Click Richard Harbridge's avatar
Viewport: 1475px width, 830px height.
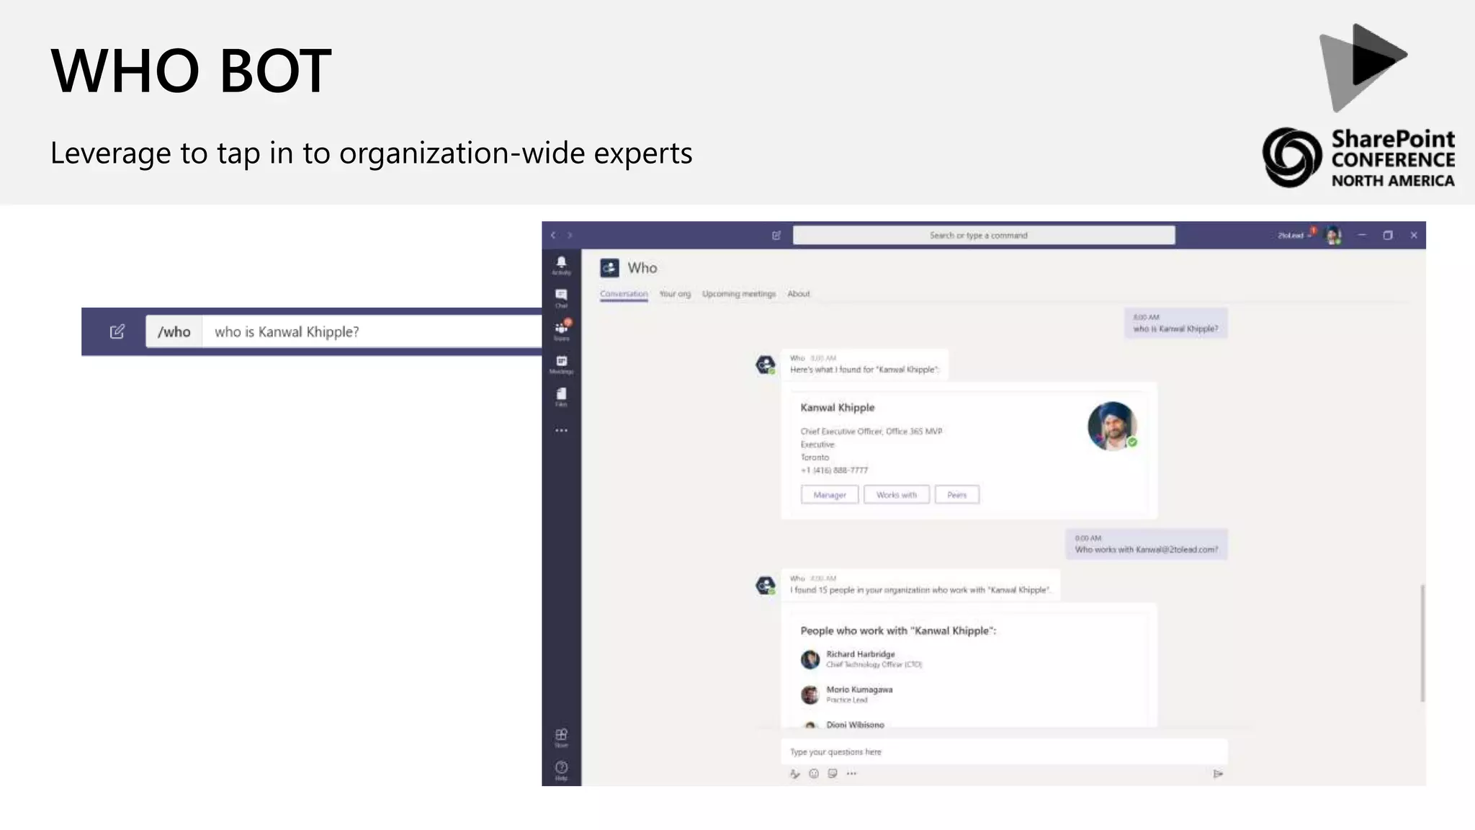point(810,659)
